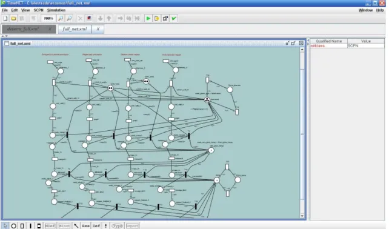Click the Import tool button
The width and height of the screenshot is (389, 229).
click(x=132, y=226)
